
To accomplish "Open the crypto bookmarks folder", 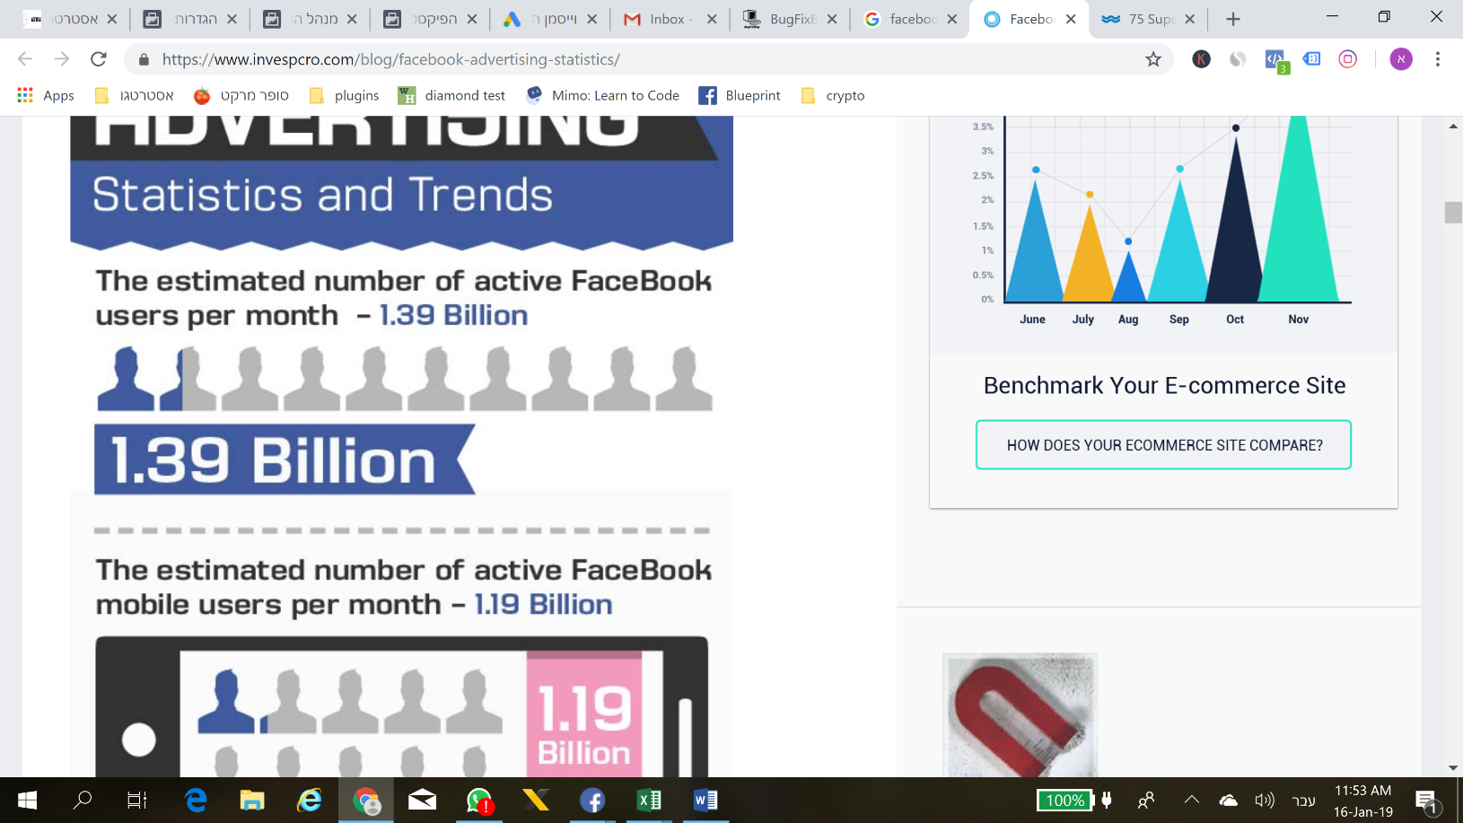I will pos(833,95).
